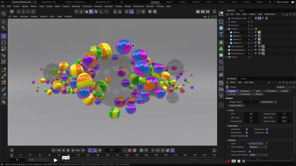Toggle the Linear Workflow checkbox
Screen dimensions: 296x166
pyautogui.click(x=250, y=151)
